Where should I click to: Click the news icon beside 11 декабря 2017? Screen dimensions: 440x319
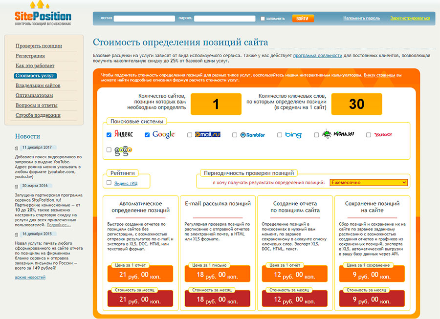[16, 148]
